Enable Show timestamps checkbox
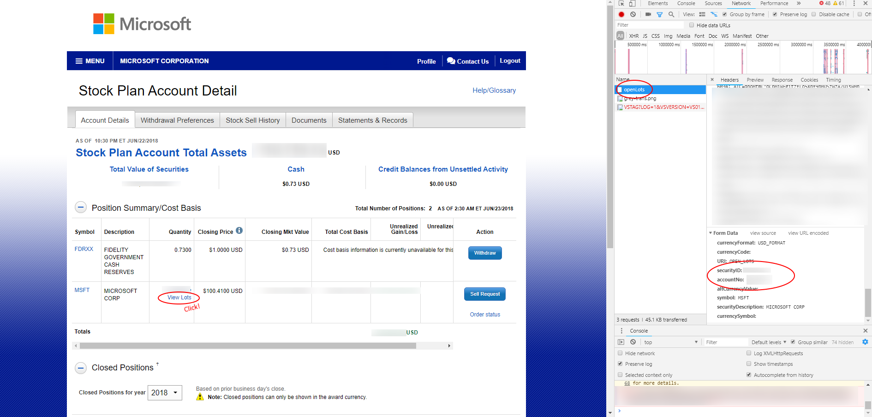This screenshot has height=417, width=872. tap(749, 364)
